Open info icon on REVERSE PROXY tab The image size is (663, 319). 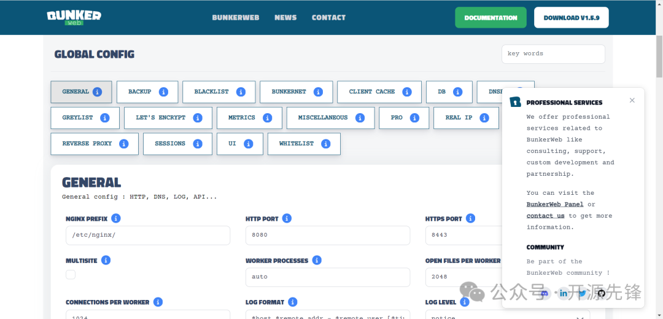pyautogui.click(x=124, y=144)
